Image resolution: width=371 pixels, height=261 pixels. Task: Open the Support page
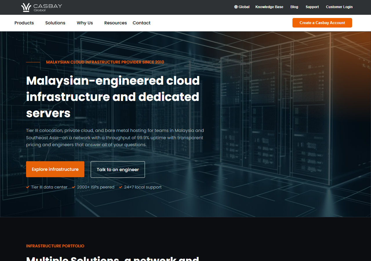(x=312, y=7)
